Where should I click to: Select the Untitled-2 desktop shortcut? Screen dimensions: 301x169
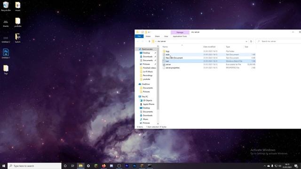(6, 39)
